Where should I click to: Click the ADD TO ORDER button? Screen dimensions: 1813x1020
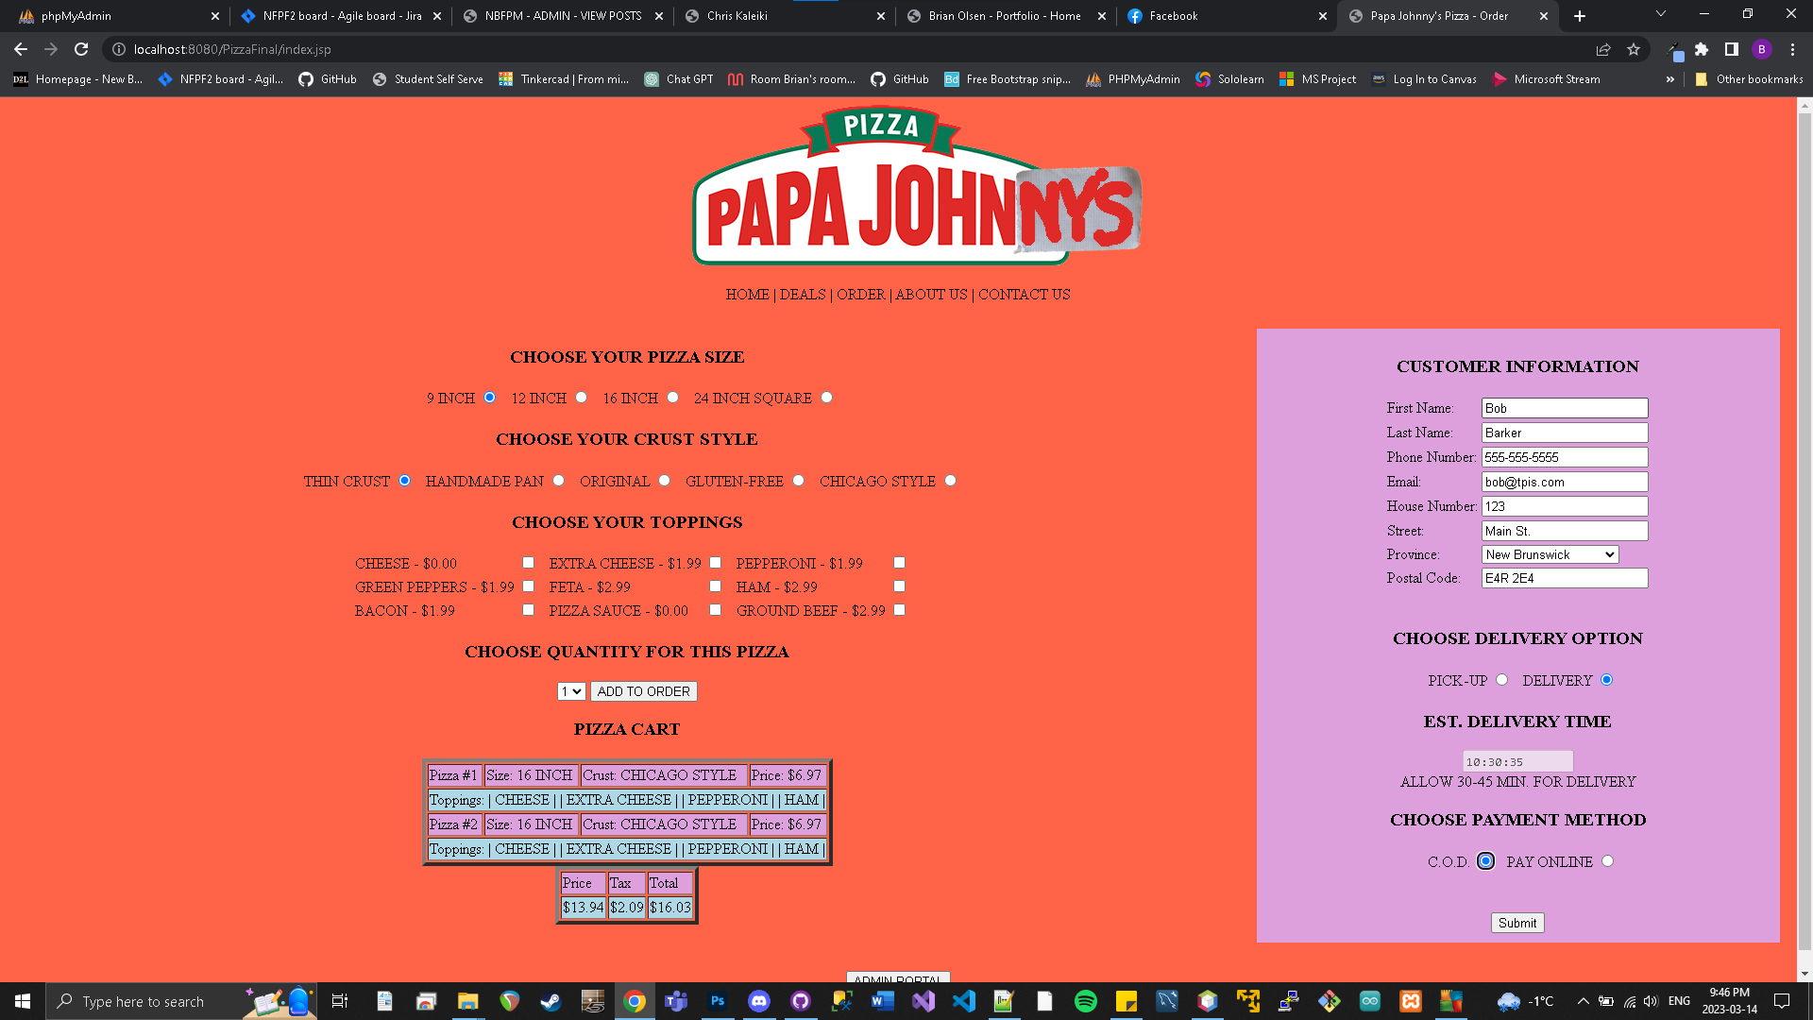click(643, 691)
